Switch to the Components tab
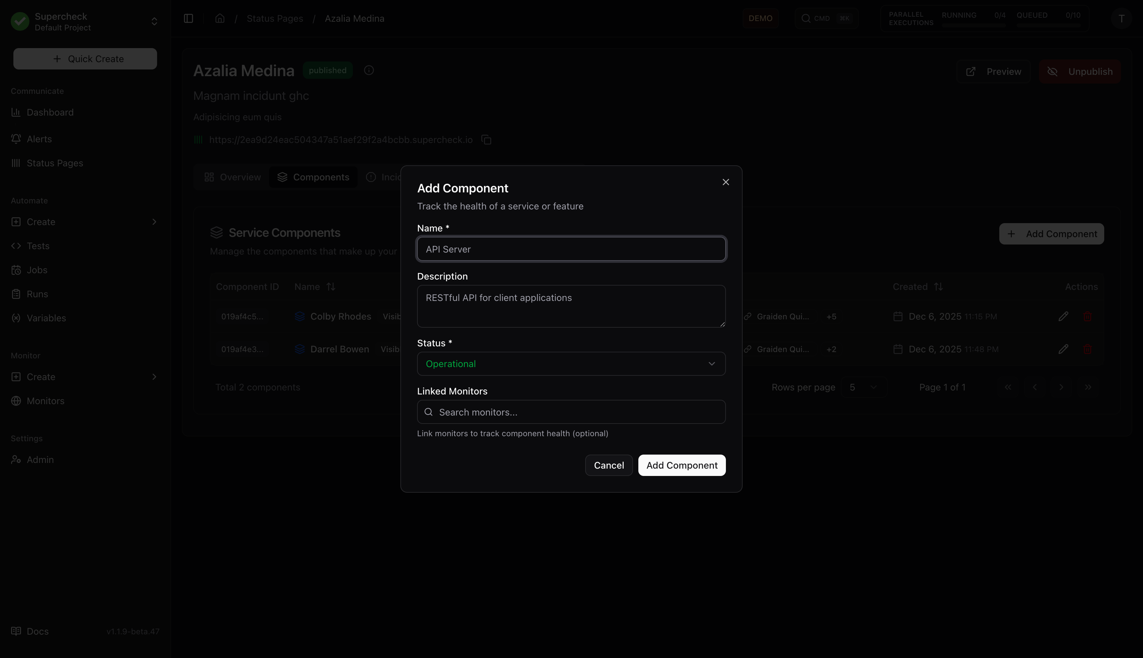Viewport: 1143px width, 658px height. (x=313, y=177)
